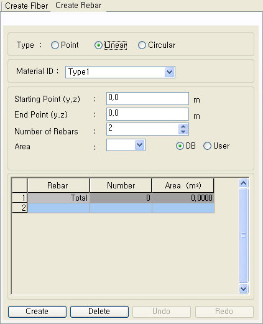Click the Delete button
This screenshot has width=263, height=324.
[x=99, y=312]
